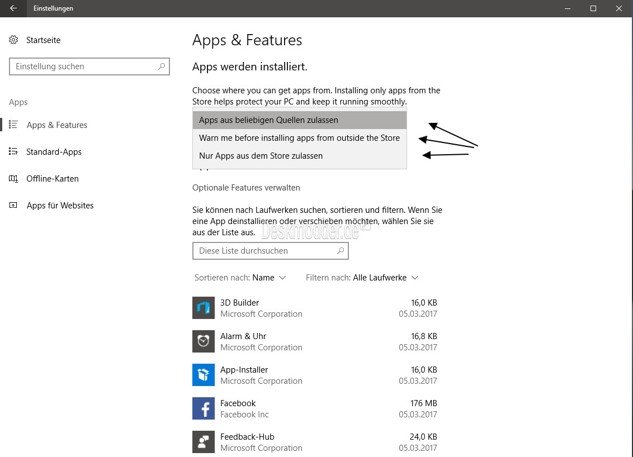Image resolution: width=633 pixels, height=457 pixels.
Task: Maximize the Einstellungen window
Action: 593,8
